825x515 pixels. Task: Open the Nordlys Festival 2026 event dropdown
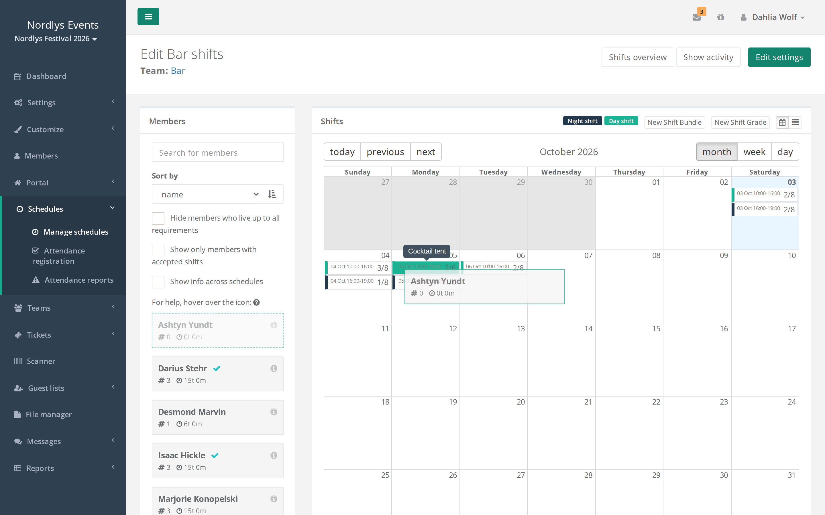56,39
